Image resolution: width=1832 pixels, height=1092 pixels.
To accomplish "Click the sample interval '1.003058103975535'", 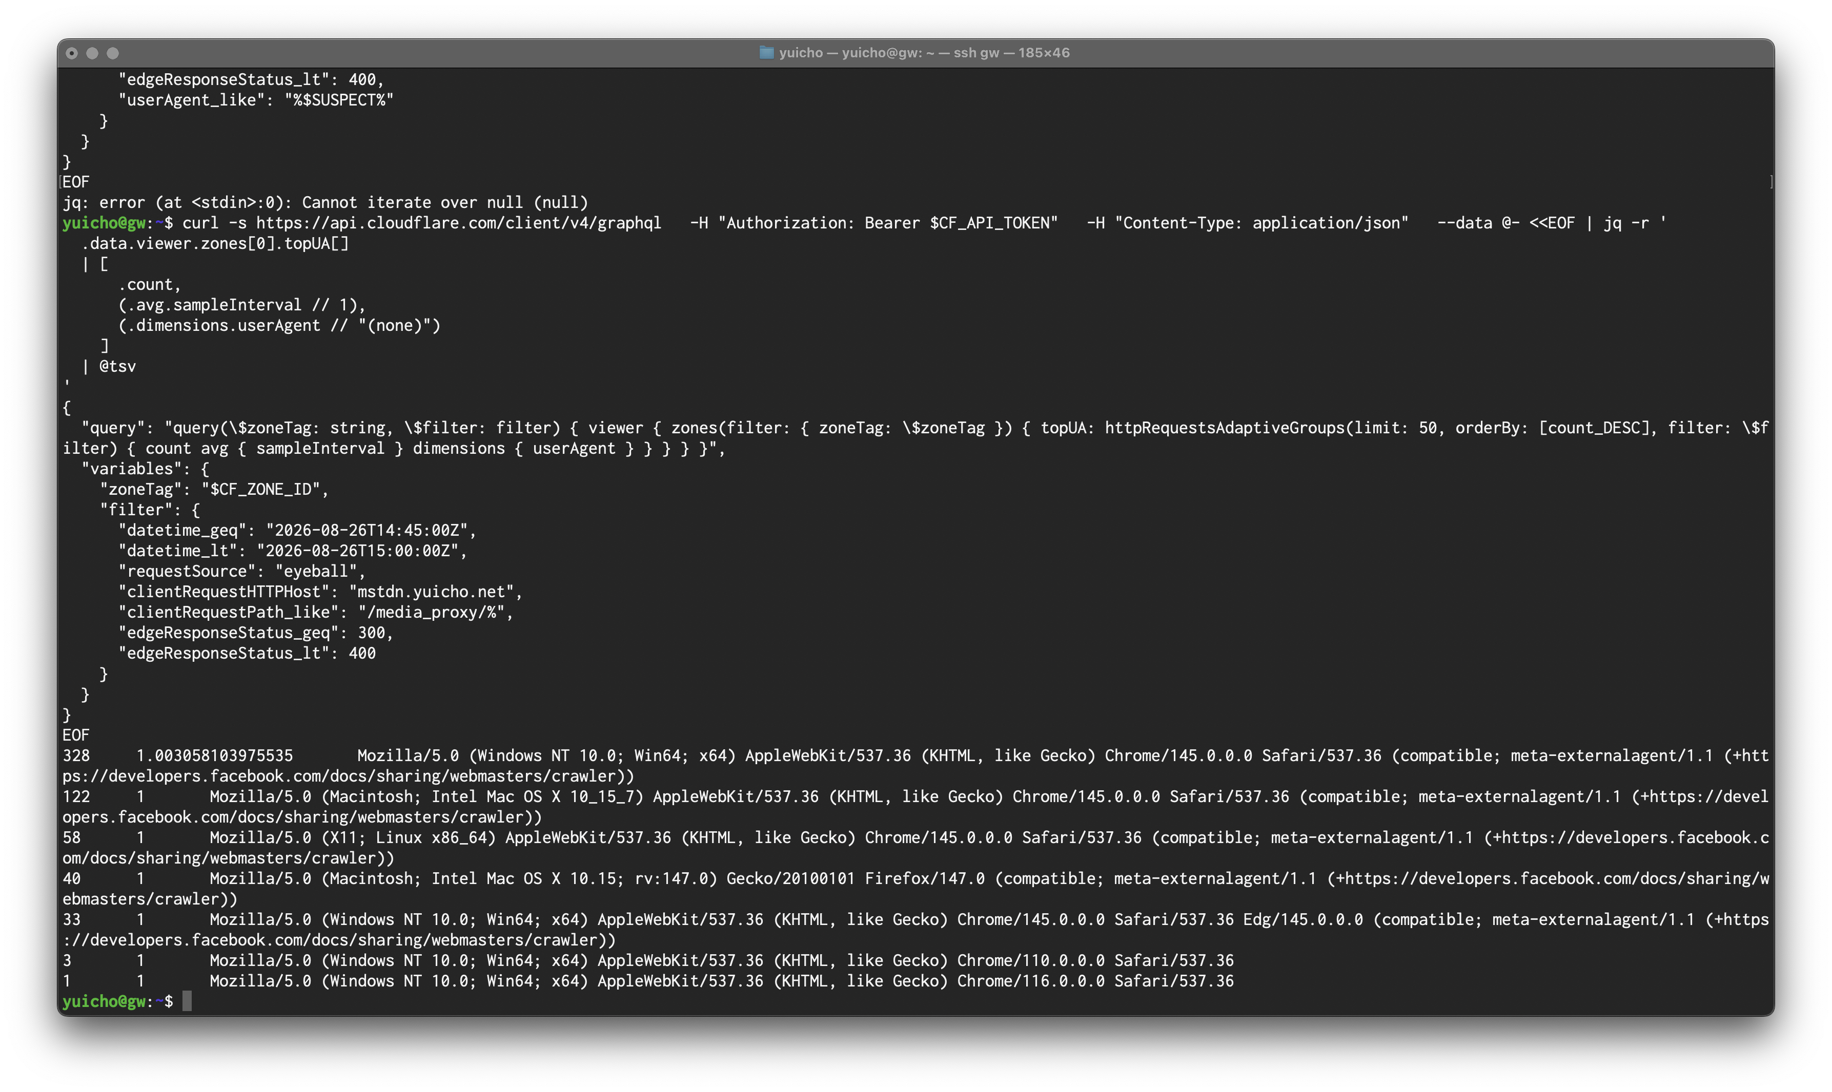I will [214, 755].
